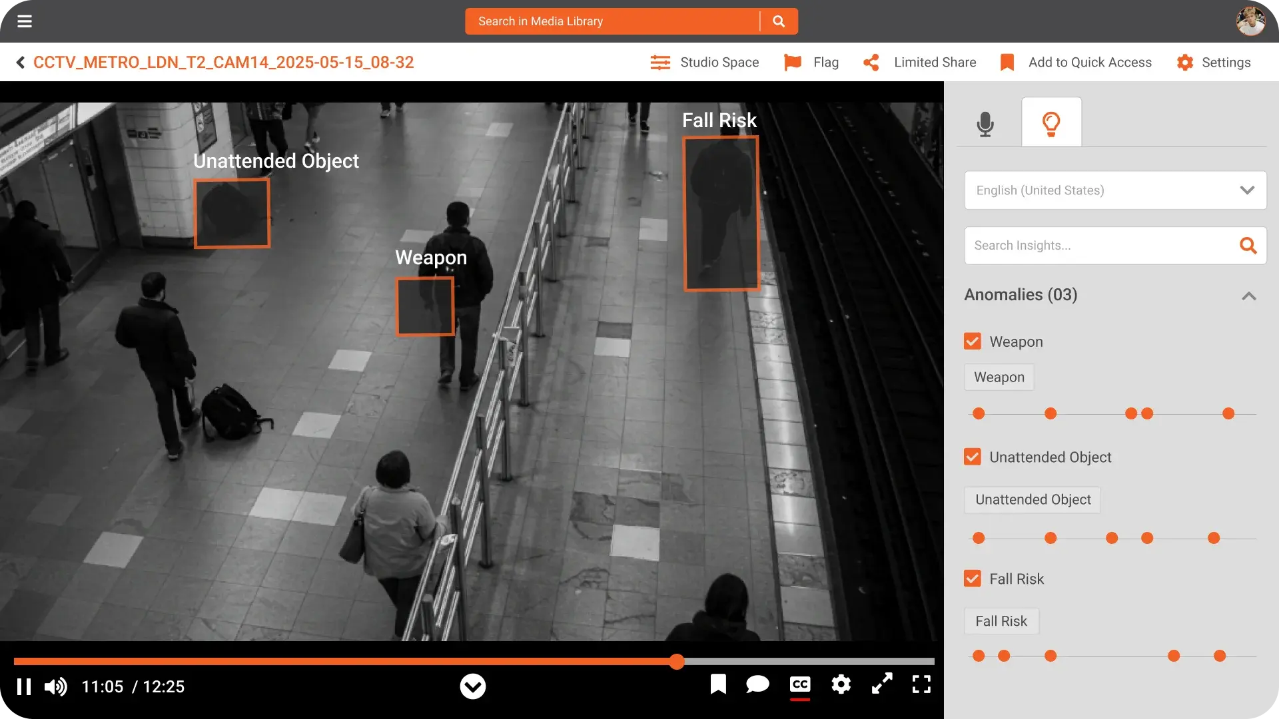Click Add to Quick Access
Image resolution: width=1279 pixels, height=719 pixels.
coord(1075,62)
